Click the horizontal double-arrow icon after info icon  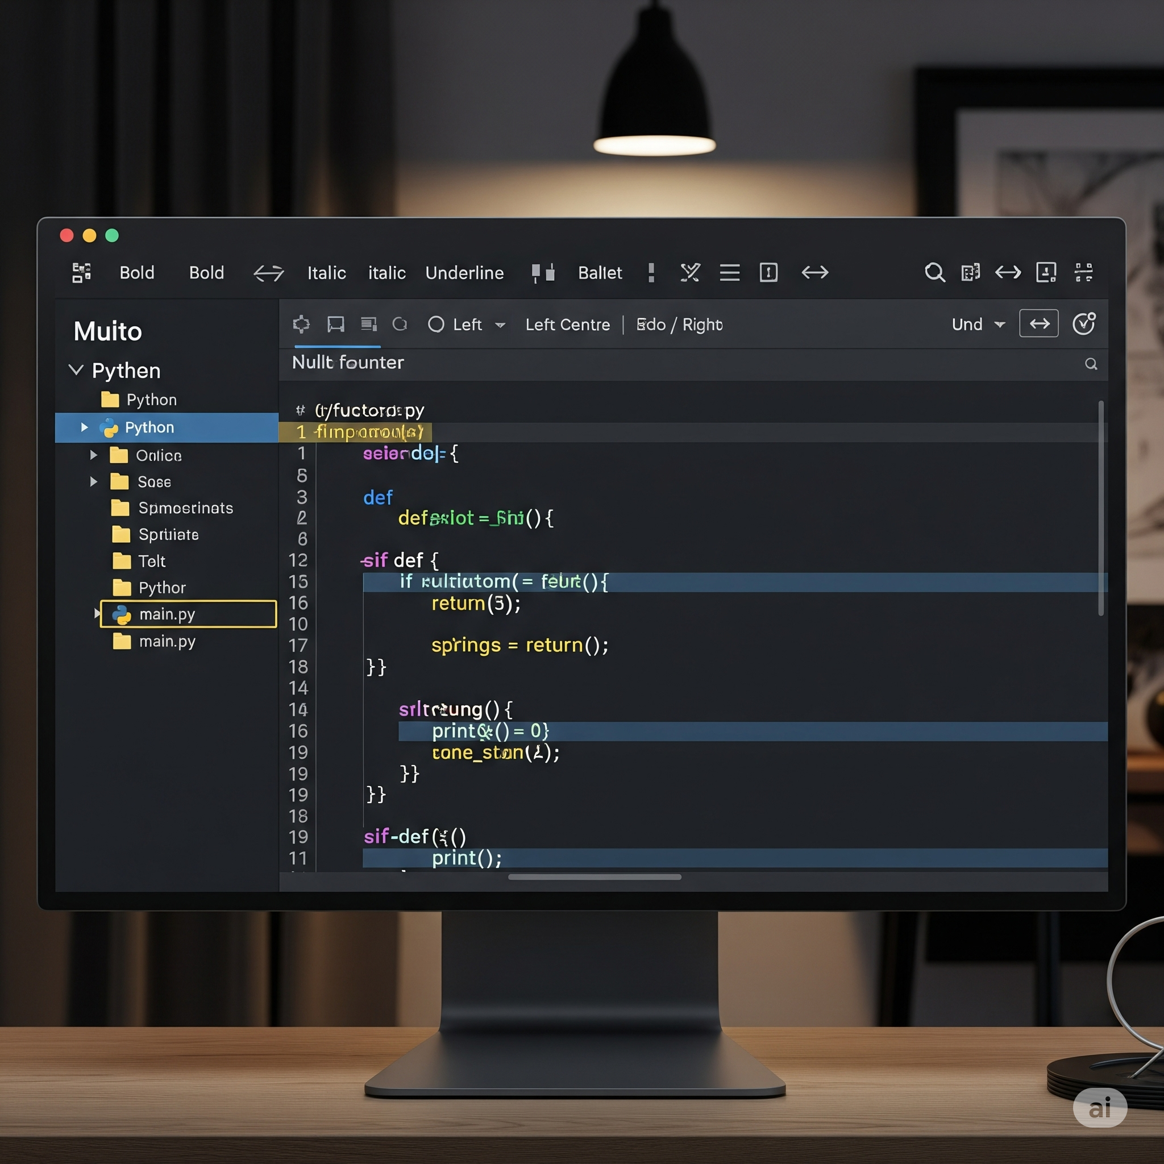[815, 272]
